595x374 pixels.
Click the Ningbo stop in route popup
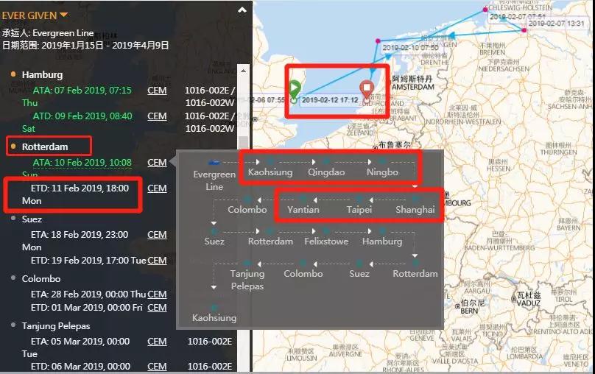(x=382, y=172)
